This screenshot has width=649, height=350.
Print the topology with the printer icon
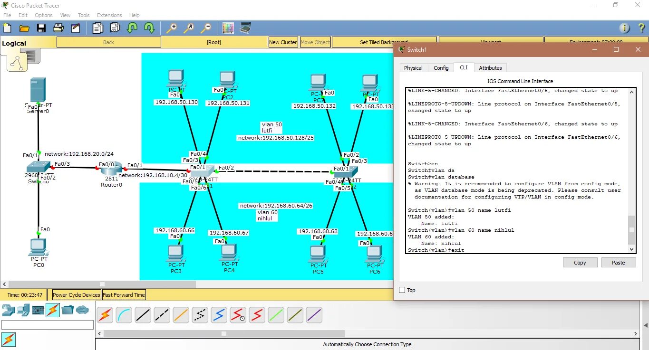(x=58, y=28)
